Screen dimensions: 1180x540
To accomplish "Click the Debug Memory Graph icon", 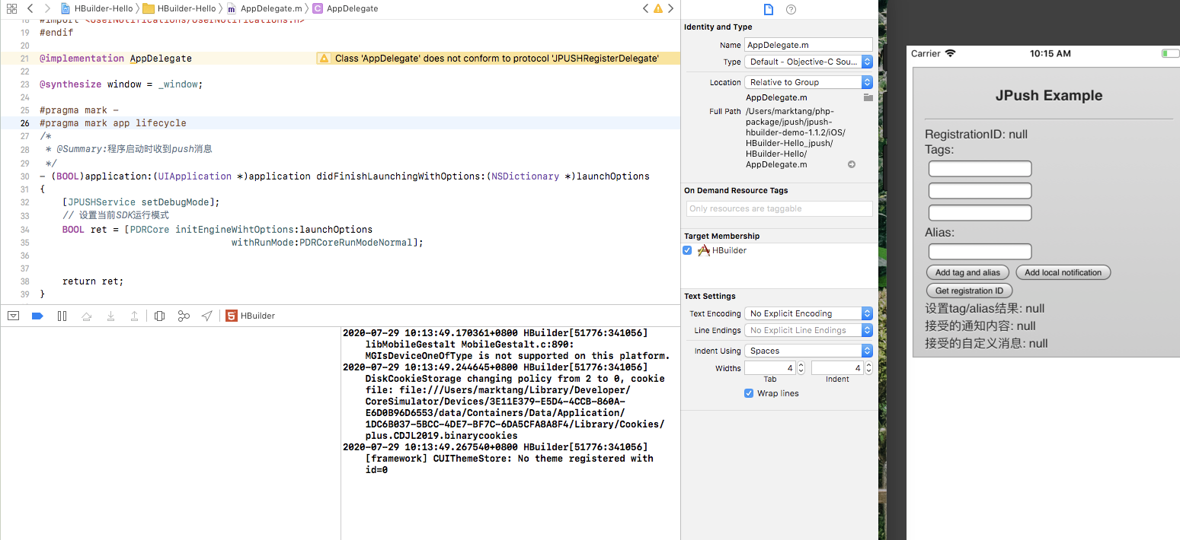I will pos(184,316).
